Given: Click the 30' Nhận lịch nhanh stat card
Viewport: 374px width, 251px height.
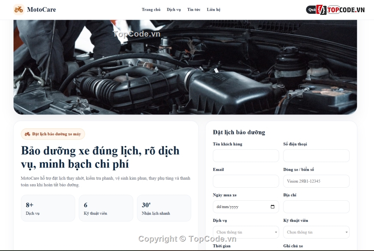Looking at the screenshot, I should (x=164, y=208).
